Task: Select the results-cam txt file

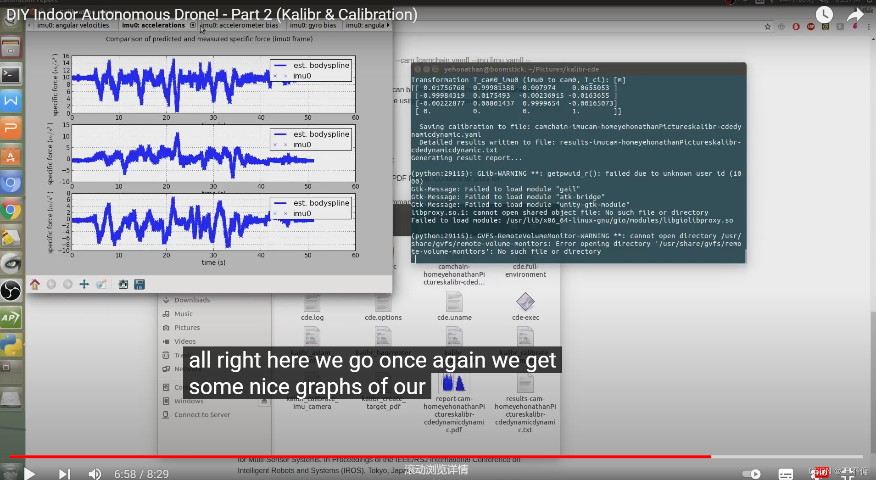Action: pyautogui.click(x=525, y=402)
